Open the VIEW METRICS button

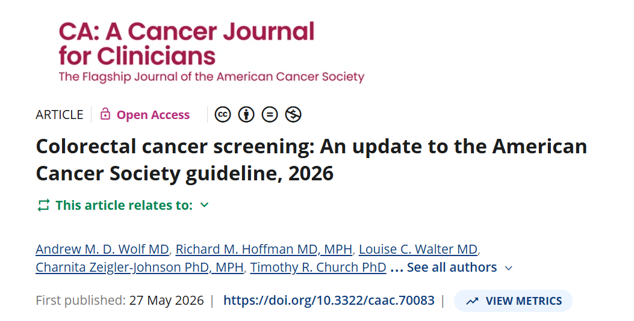click(x=513, y=301)
